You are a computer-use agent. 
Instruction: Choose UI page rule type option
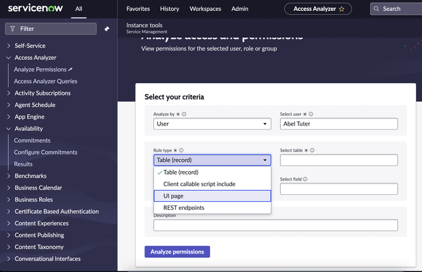tap(212, 196)
